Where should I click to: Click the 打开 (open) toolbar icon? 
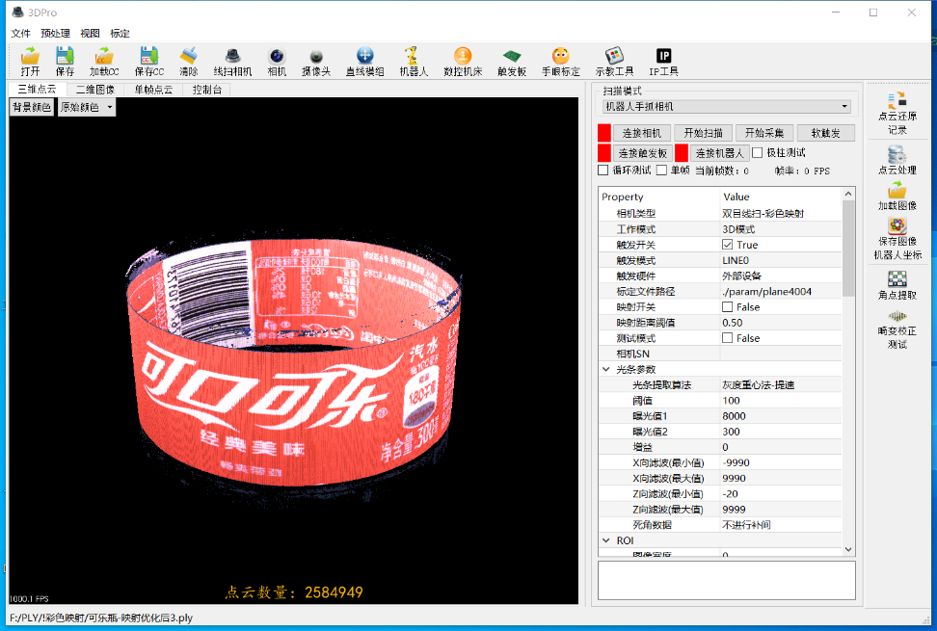point(30,62)
